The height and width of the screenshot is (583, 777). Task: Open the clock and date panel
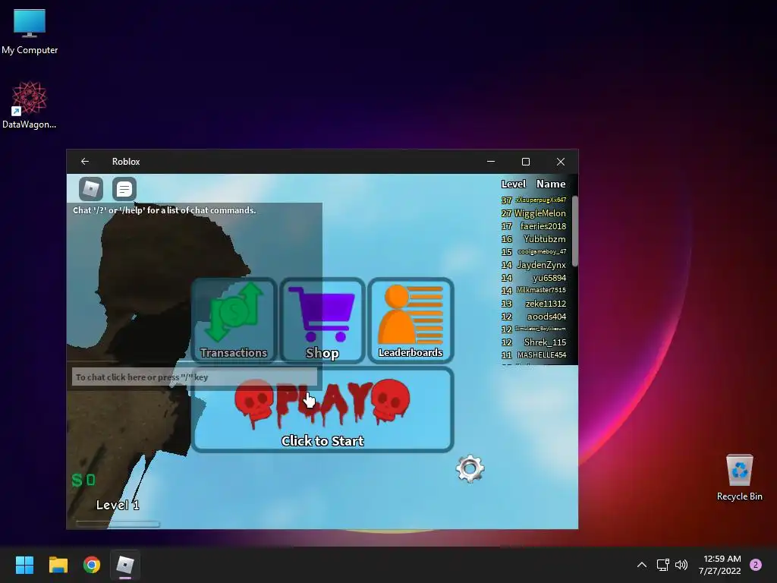pyautogui.click(x=720, y=565)
